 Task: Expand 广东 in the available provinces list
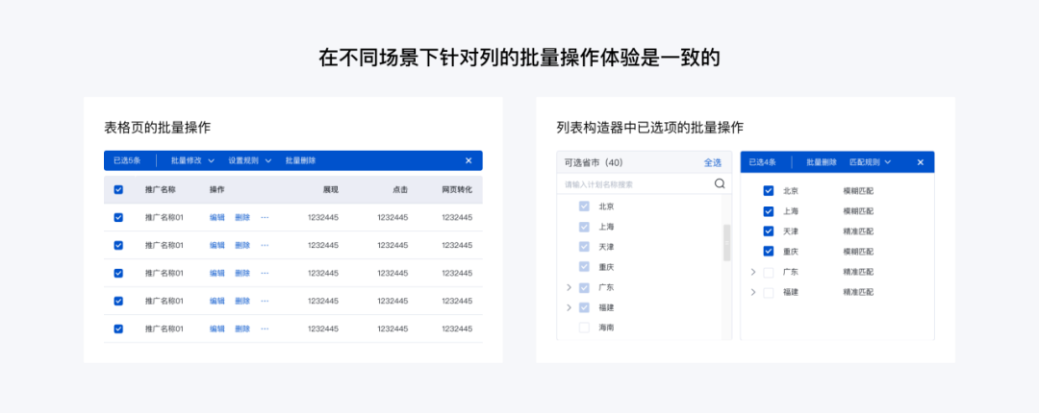pos(569,287)
